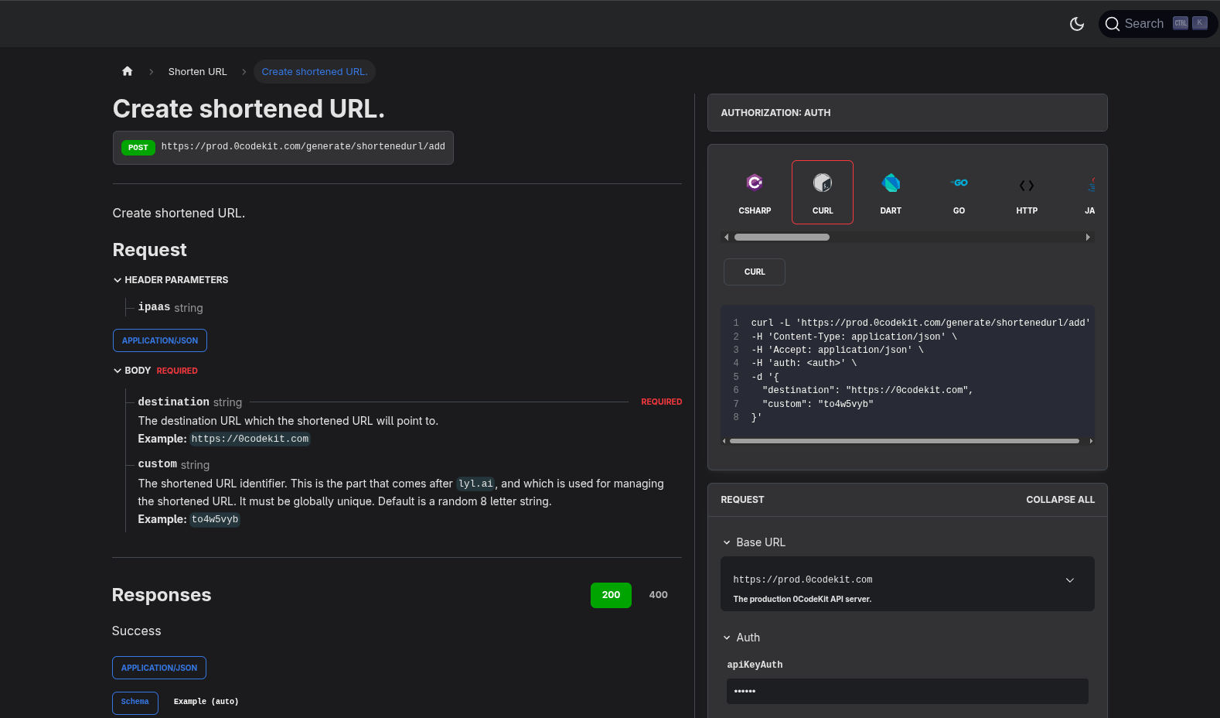Go to home breadcrumb icon
1220x718 pixels.
point(128,71)
